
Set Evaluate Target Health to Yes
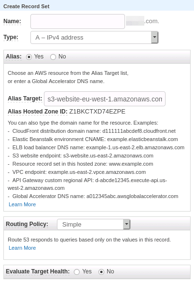(x=77, y=272)
